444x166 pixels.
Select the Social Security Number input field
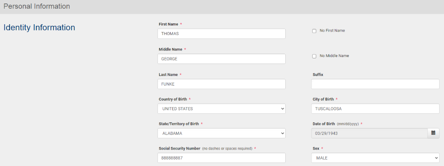(x=222, y=158)
